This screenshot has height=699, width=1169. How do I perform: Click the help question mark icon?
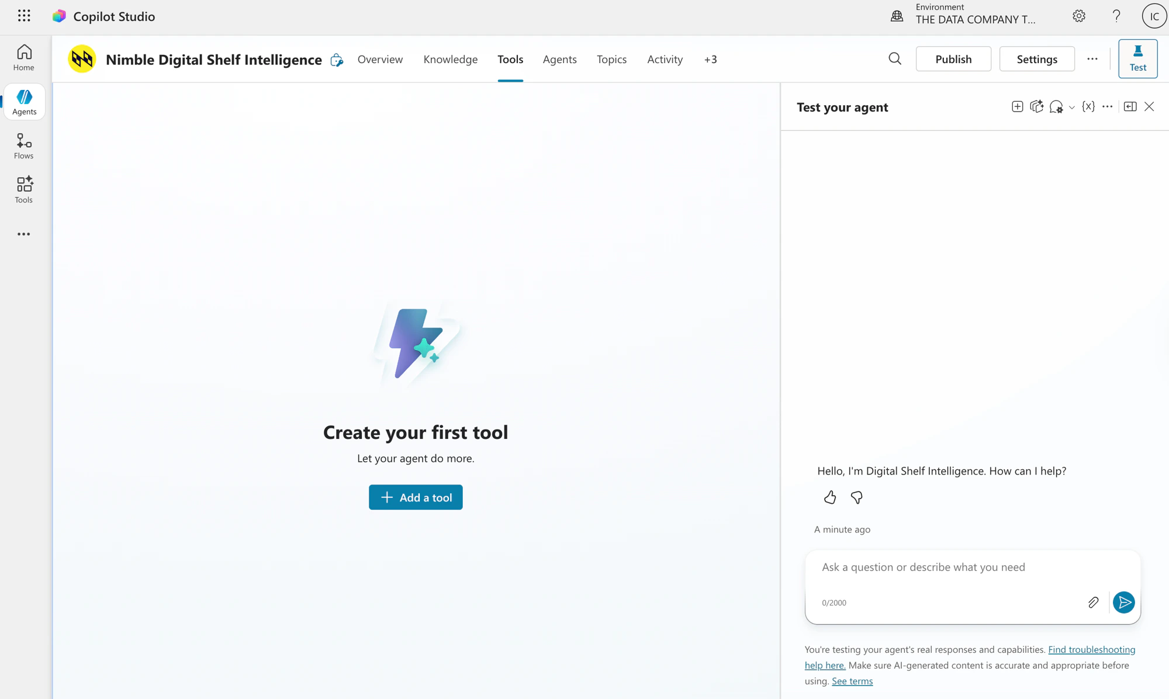click(x=1116, y=16)
